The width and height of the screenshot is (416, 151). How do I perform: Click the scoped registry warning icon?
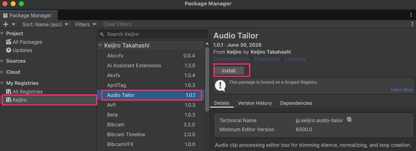click(220, 85)
